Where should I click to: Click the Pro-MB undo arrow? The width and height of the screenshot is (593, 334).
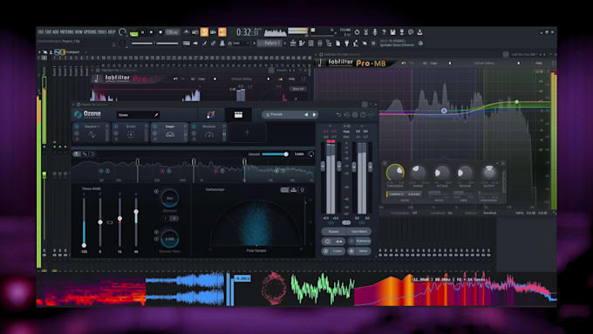click(404, 63)
